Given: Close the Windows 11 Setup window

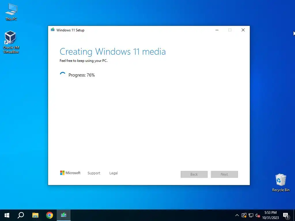Looking at the screenshot, I should coord(243,30).
